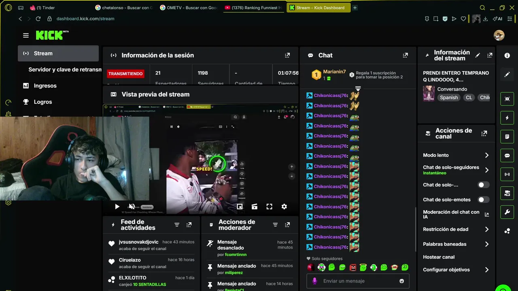Edit the stream information with pencil icon
Screen dimensions: 518x291
[478, 55]
